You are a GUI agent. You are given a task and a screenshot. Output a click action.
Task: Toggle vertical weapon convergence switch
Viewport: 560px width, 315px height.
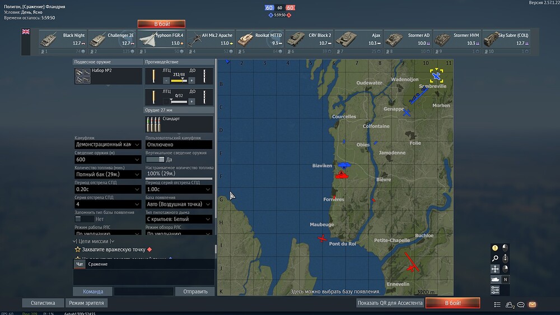pos(155,160)
